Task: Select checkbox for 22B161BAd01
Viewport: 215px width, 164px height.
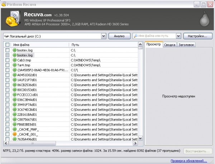Action: pos(7,114)
